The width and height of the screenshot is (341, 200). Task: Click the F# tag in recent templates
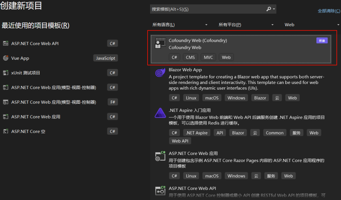click(113, 102)
